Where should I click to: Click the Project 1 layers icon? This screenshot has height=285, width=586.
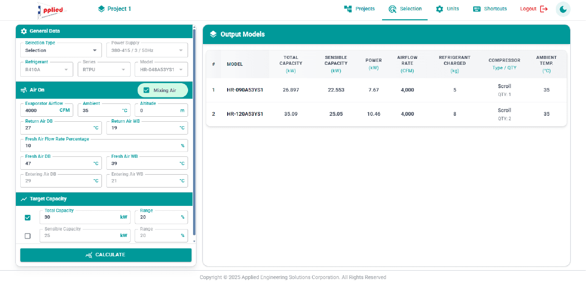coord(101,9)
